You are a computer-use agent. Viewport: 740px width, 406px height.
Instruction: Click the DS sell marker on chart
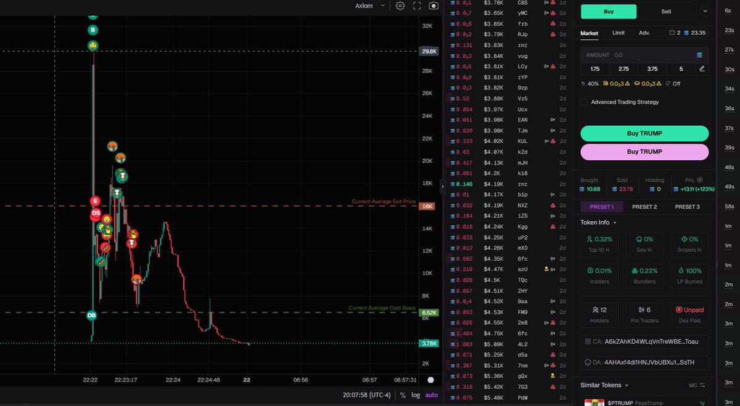[96, 213]
